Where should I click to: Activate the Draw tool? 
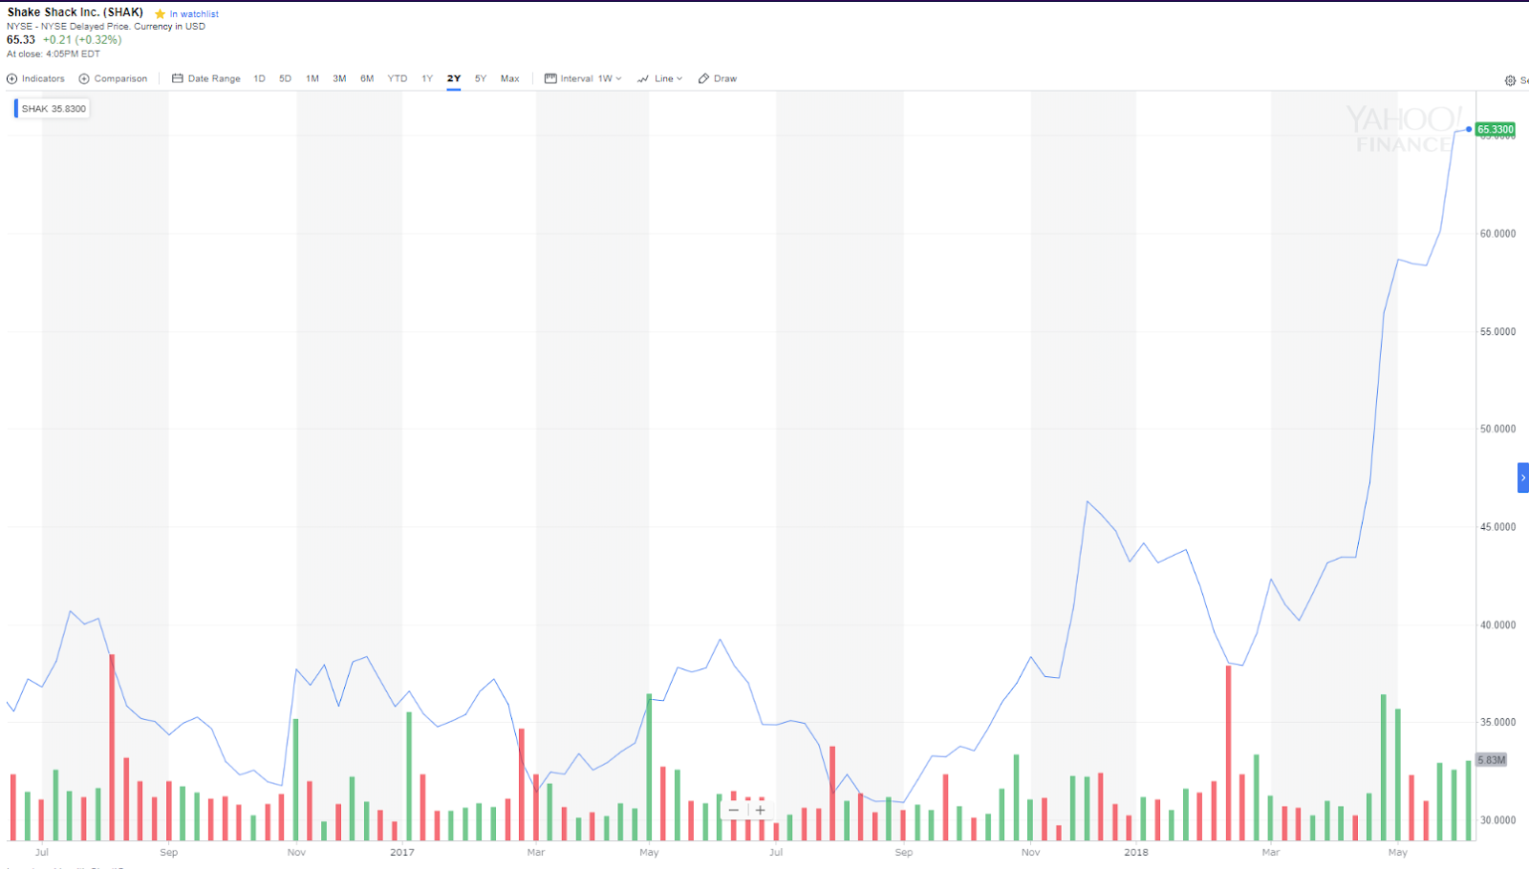click(718, 78)
